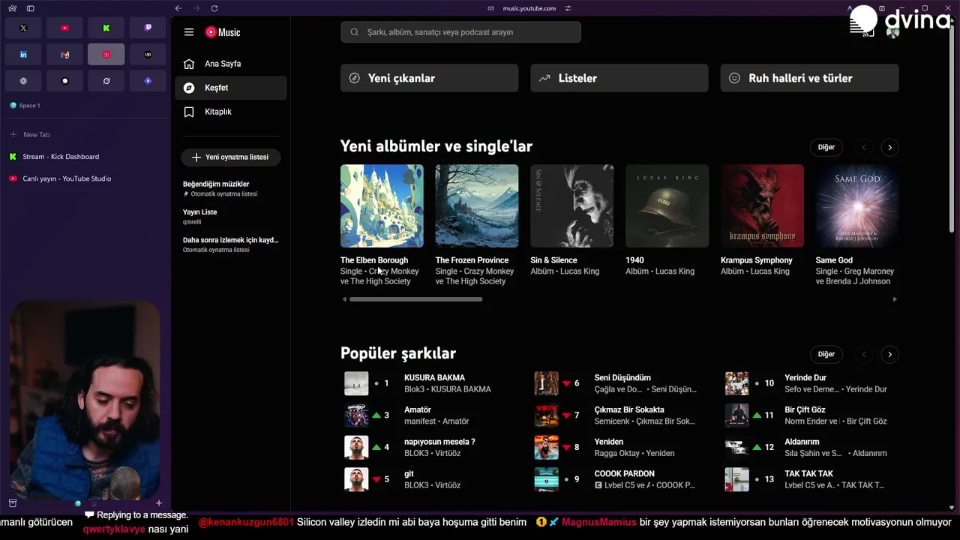Click the carousel scrollbar left arrow
This screenshot has width=960, height=540.
(344, 299)
